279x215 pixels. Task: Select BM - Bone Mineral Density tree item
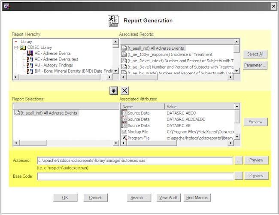[73, 71]
